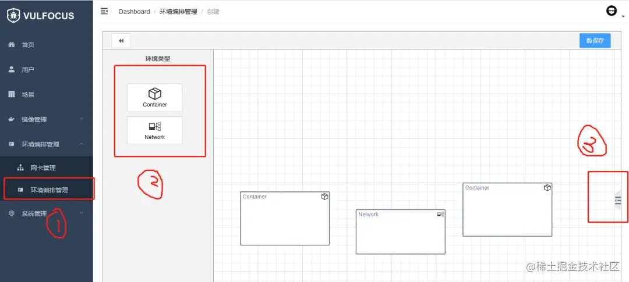Screen dimensions: 629x282
Task: Click the 环境类型 panel heading
Action: point(158,59)
